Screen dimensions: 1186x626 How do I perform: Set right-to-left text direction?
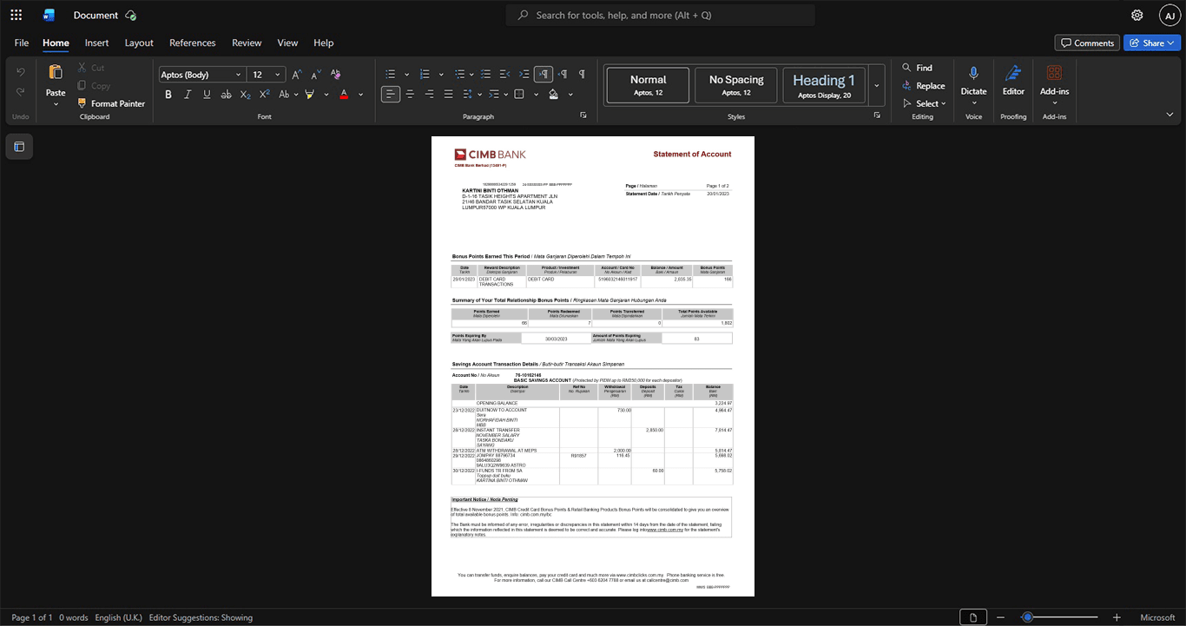[x=563, y=74]
